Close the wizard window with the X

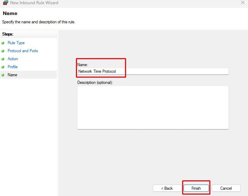pyautogui.click(x=243, y=2)
